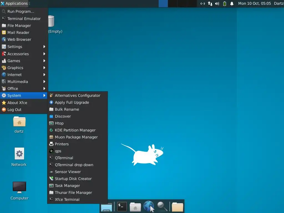Open the Computer desktop icon

coord(19,187)
